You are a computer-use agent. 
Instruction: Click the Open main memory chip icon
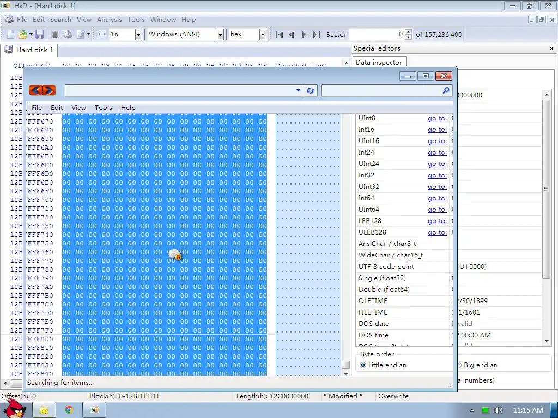(55, 34)
